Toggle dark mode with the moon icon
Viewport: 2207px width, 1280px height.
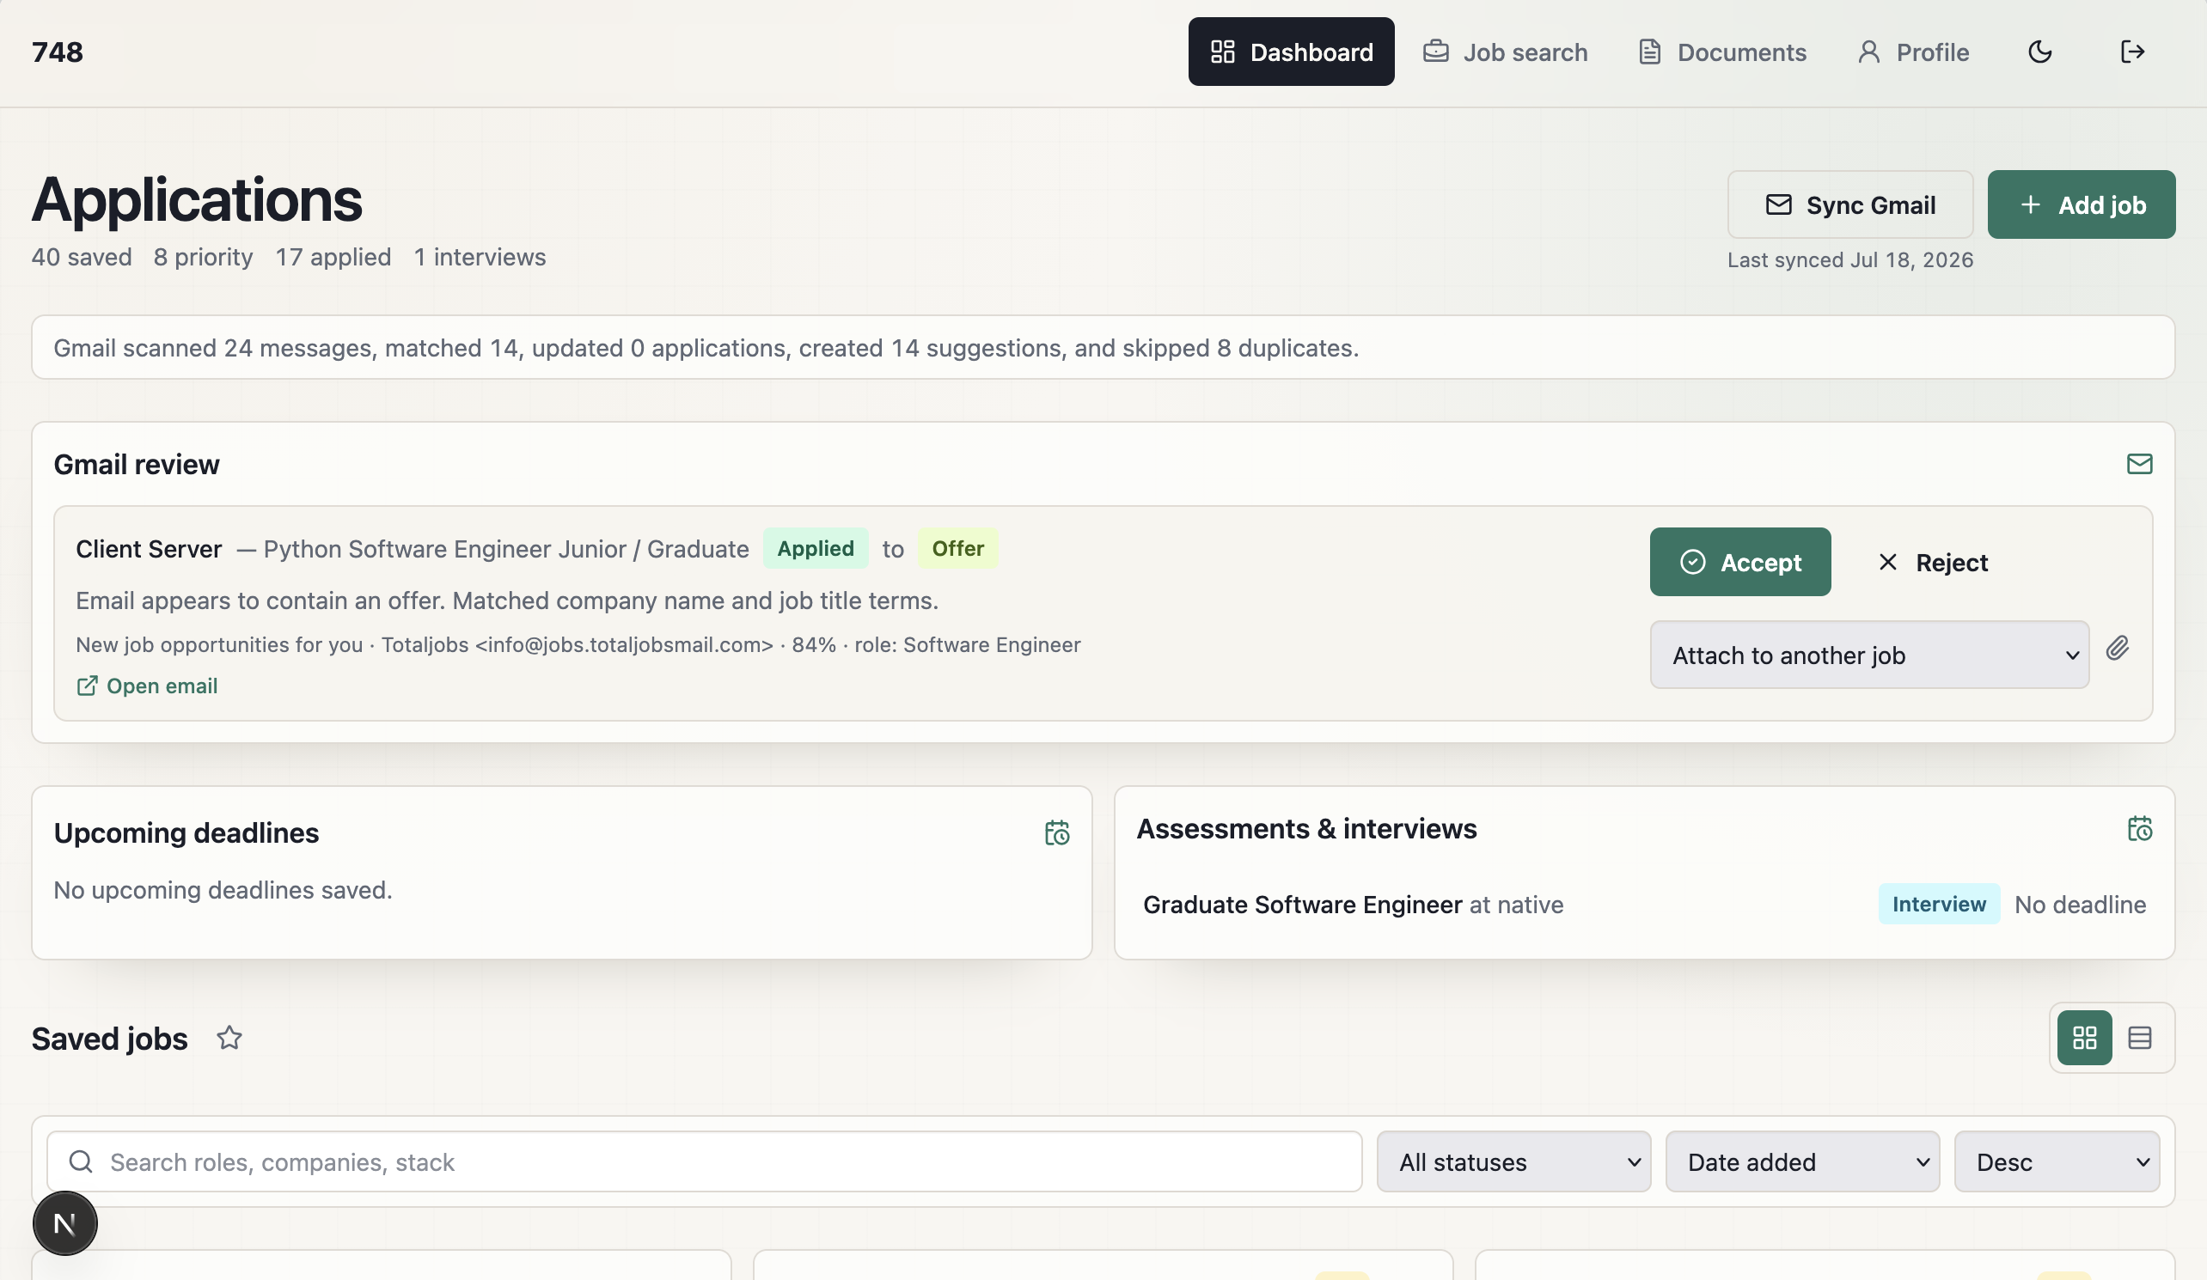point(2039,52)
